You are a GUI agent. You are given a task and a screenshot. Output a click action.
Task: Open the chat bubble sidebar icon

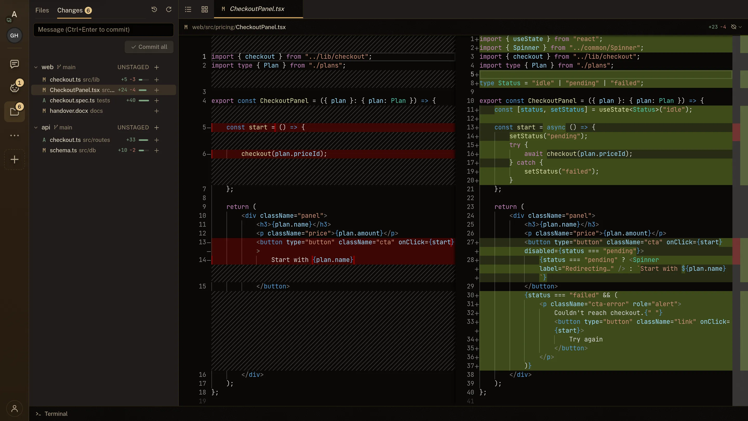point(14,64)
